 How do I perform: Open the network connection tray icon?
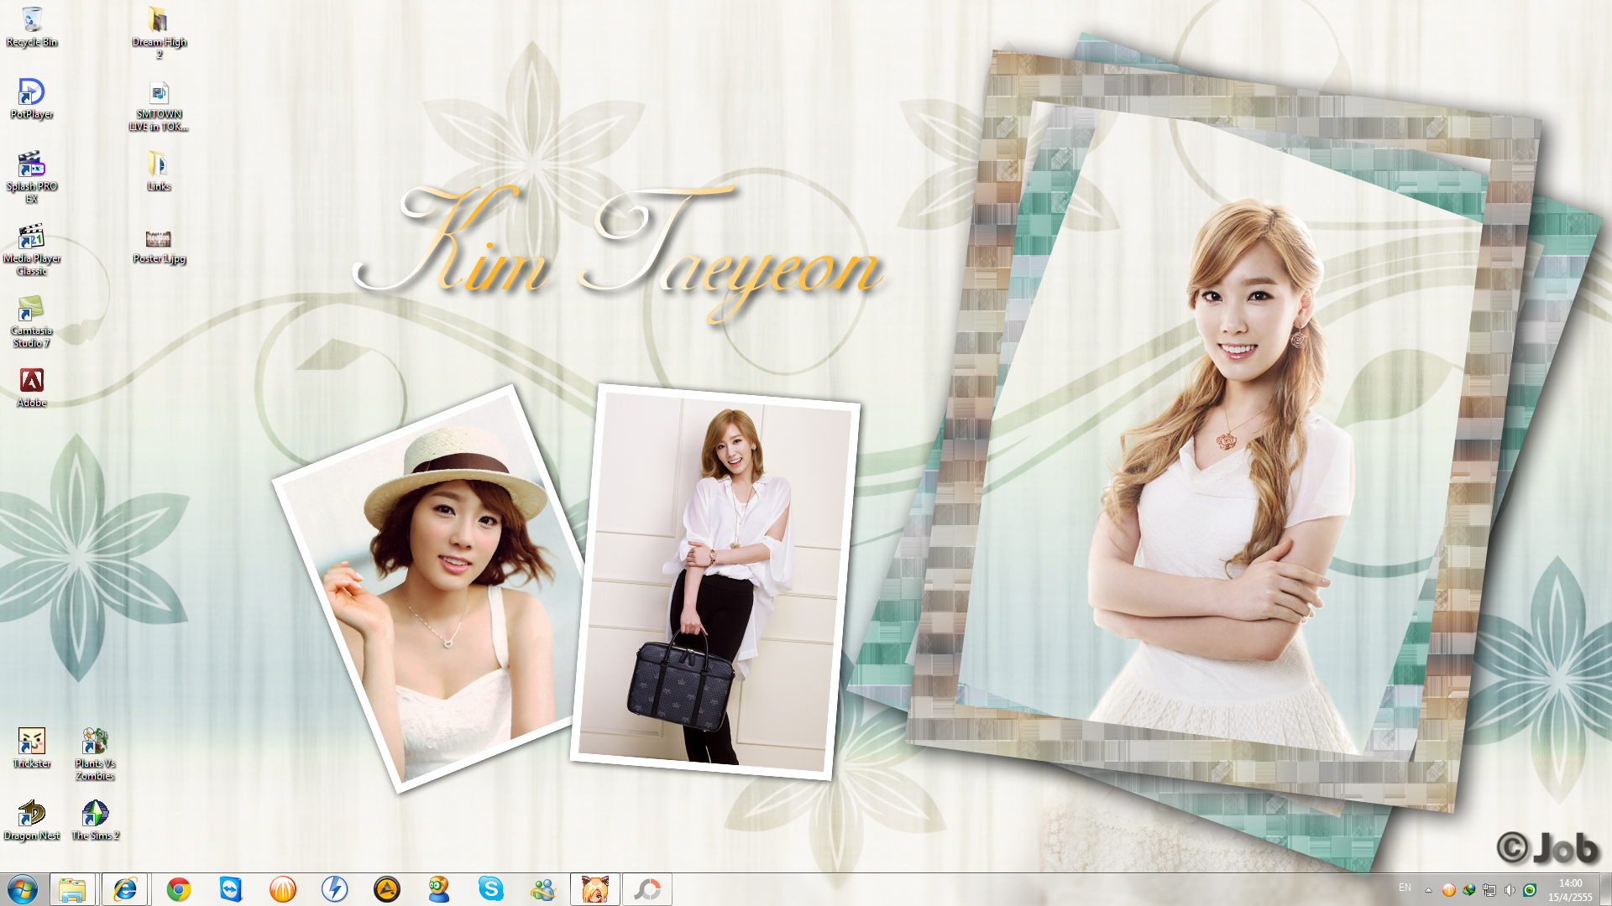pos(1489,890)
